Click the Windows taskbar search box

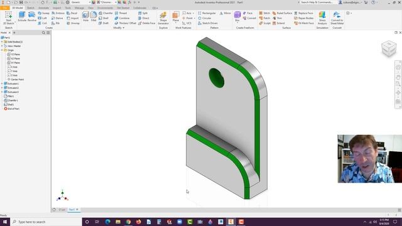(46, 222)
